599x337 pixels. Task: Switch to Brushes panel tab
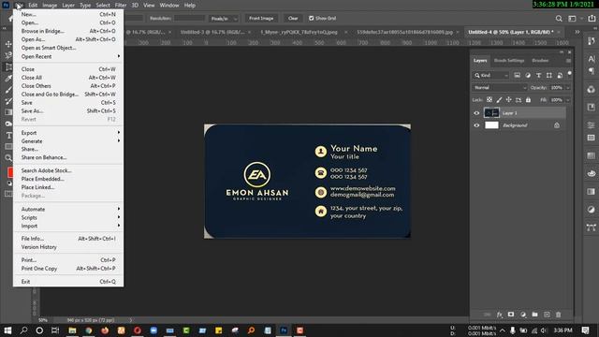pyautogui.click(x=540, y=60)
